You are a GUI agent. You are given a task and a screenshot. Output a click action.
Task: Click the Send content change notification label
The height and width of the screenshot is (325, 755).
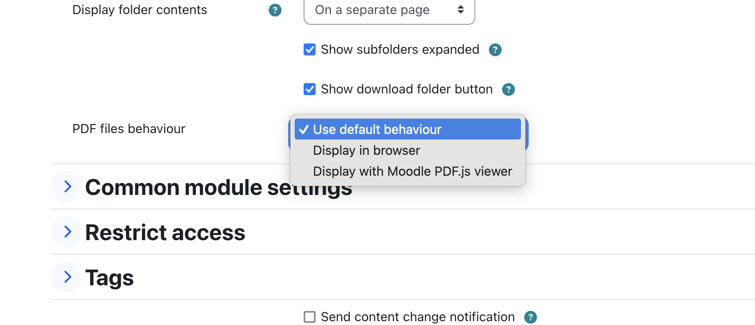[x=418, y=317]
